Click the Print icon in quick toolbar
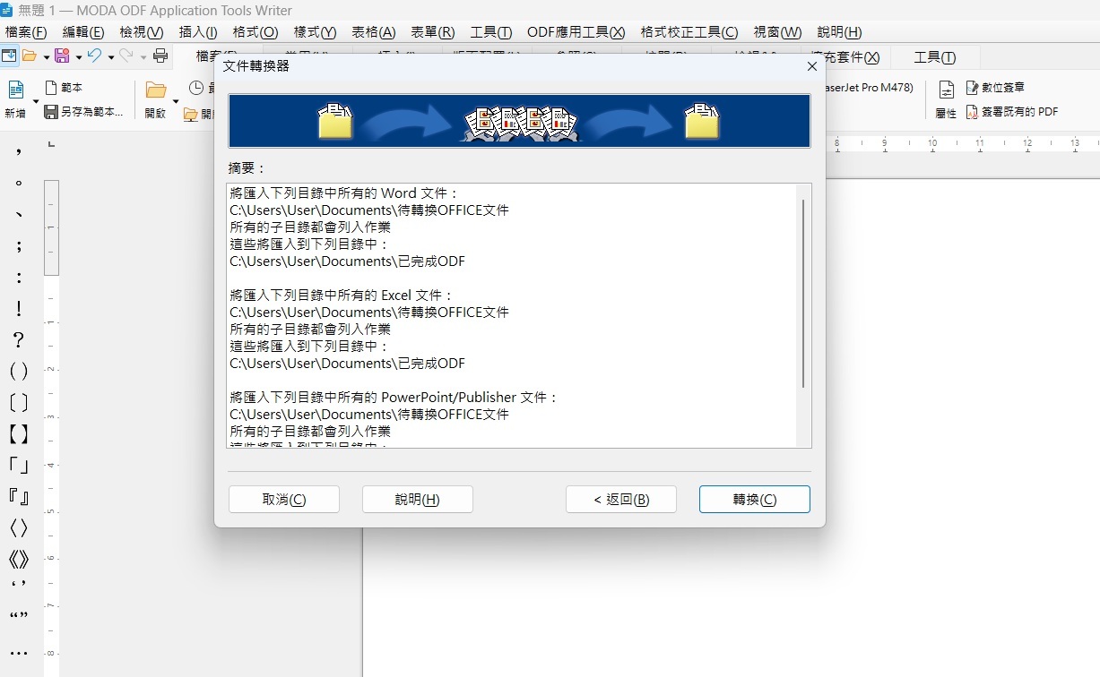This screenshot has height=677, width=1100. [160, 56]
